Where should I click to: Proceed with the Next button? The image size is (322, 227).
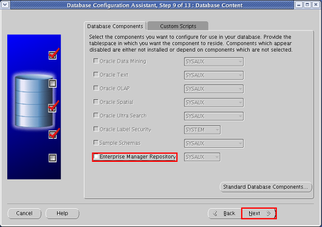click(259, 214)
